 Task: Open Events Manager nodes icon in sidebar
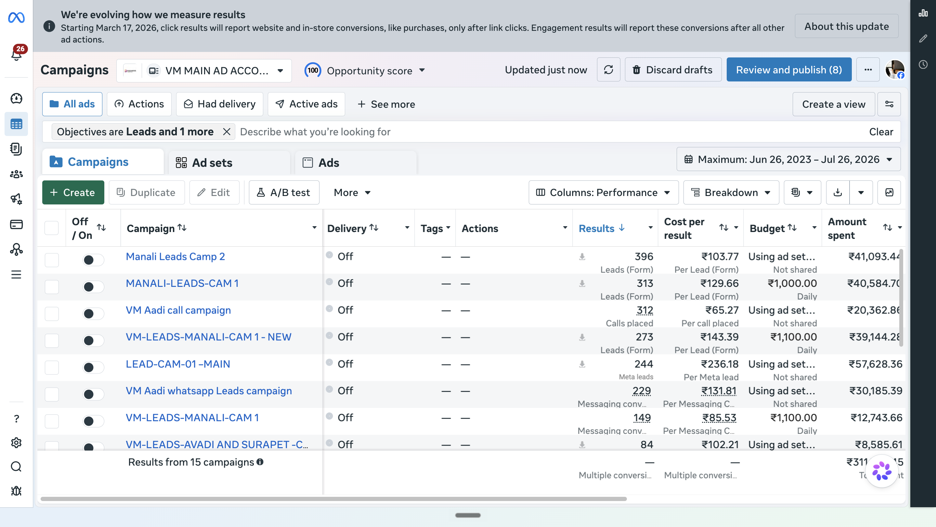click(x=16, y=250)
